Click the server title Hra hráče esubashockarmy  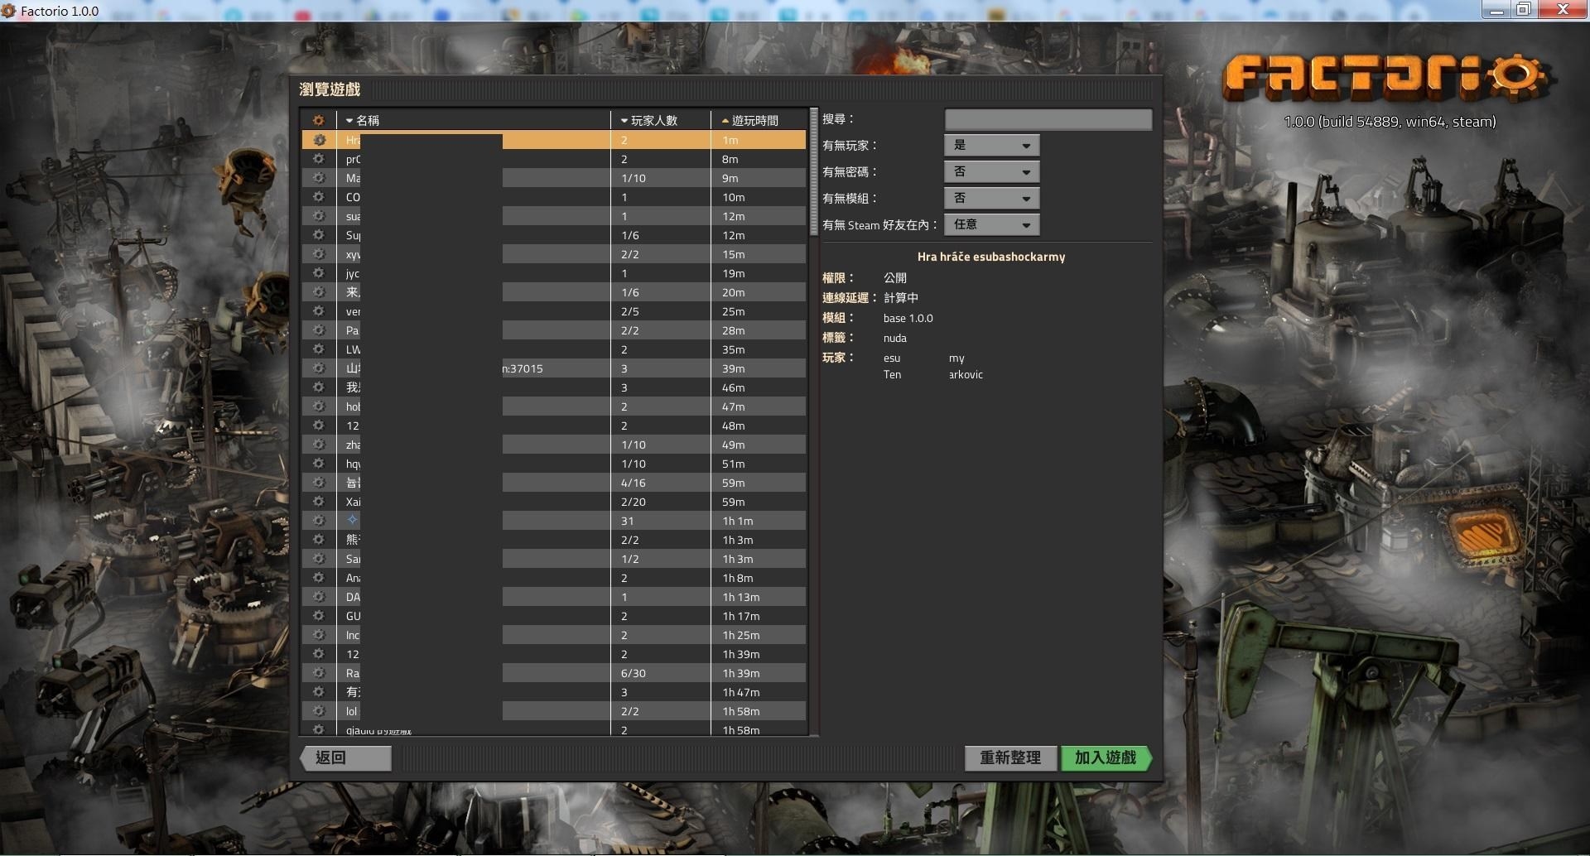point(991,257)
